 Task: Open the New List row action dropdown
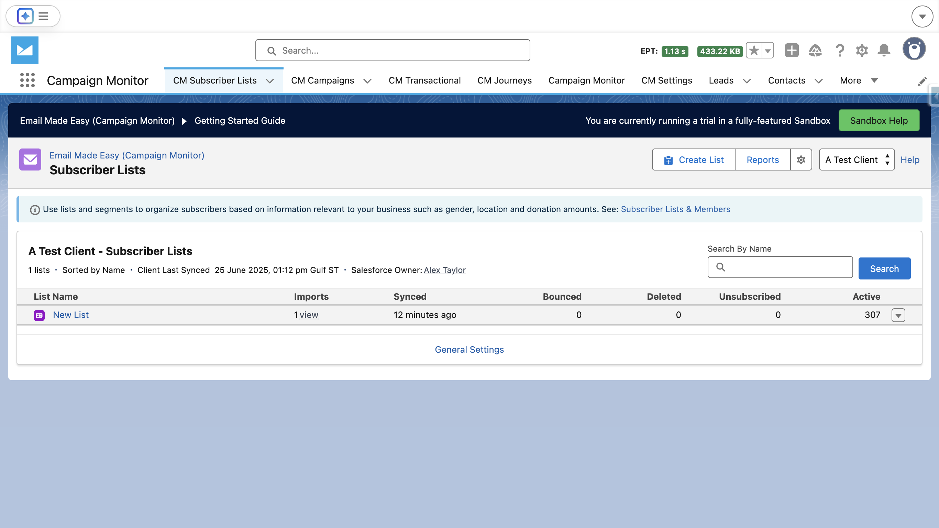(x=898, y=315)
